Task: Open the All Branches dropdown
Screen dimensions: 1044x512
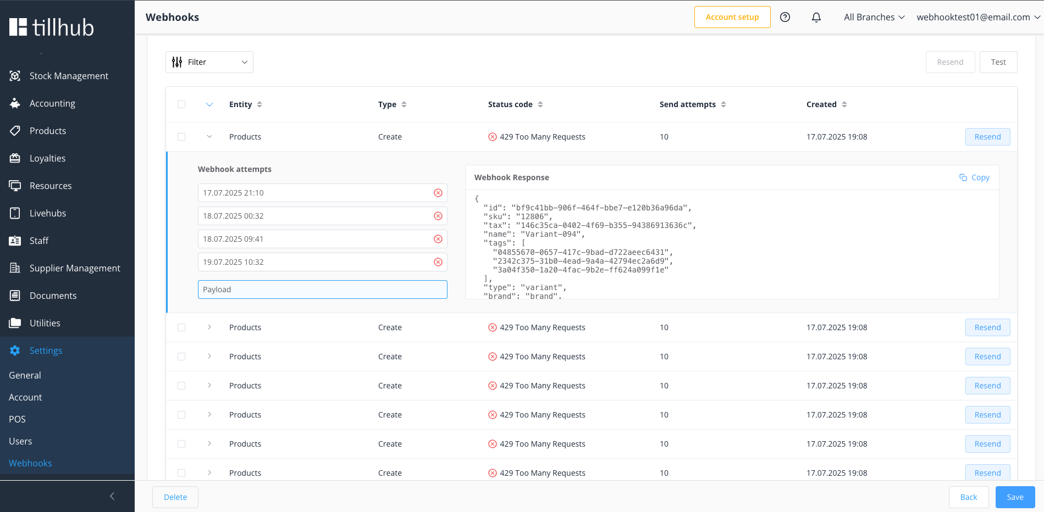Action: pos(874,17)
